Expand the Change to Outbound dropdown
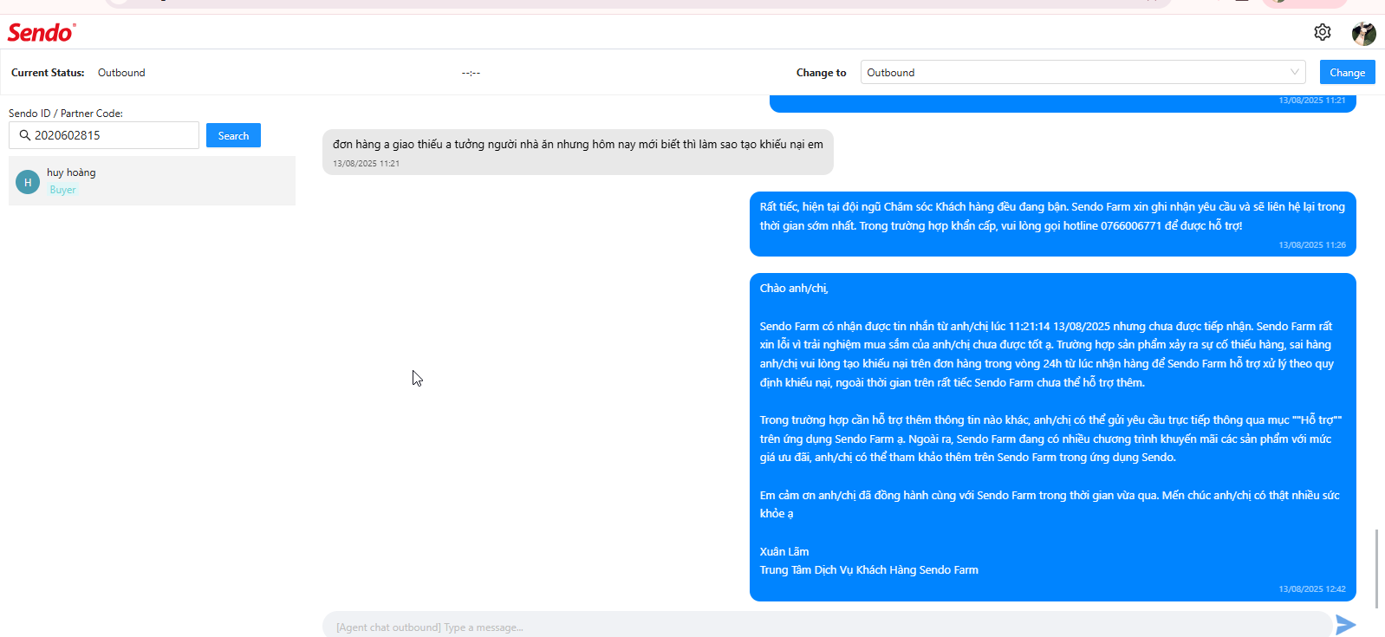 1083,73
